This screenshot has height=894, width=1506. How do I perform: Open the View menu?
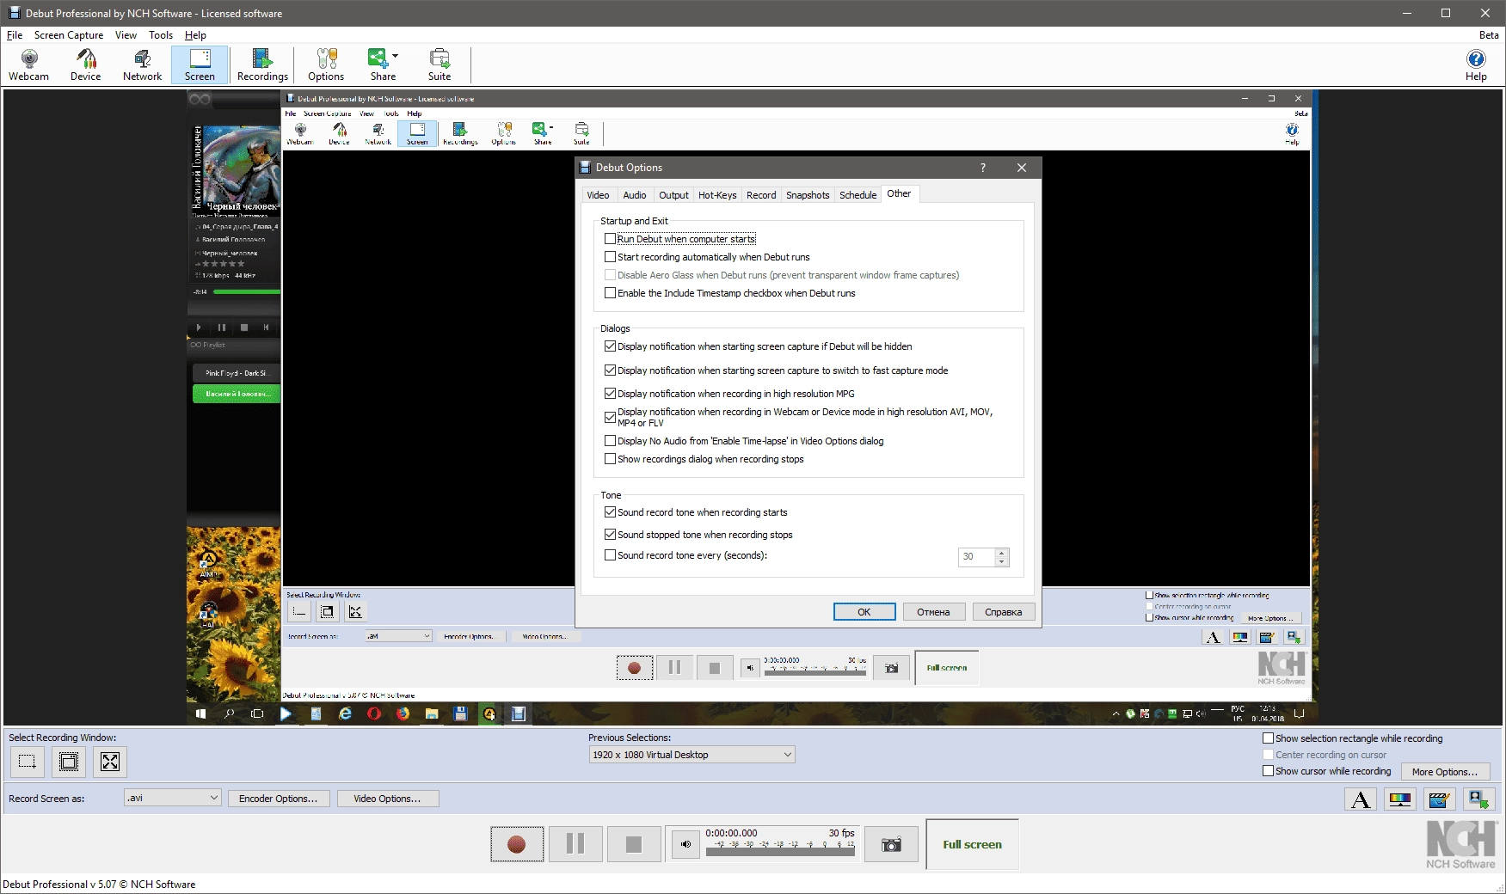(x=126, y=35)
